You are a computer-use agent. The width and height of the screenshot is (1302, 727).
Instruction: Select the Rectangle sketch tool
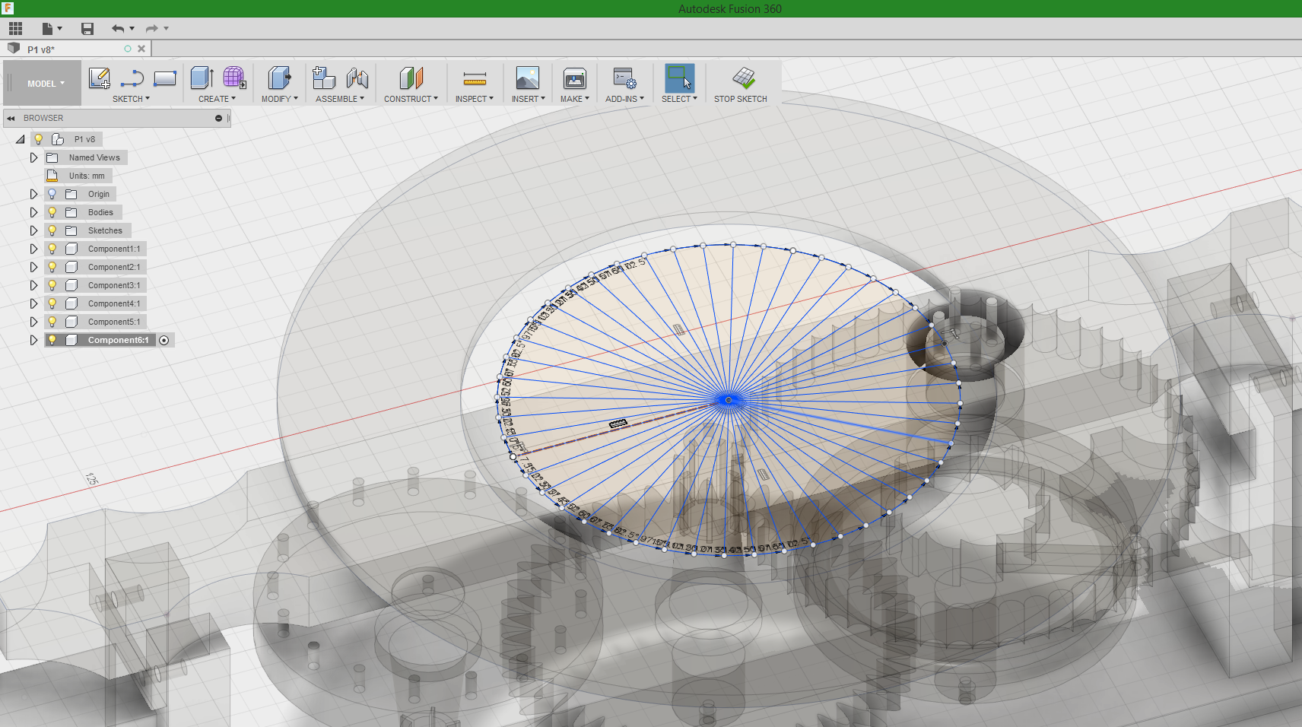165,78
